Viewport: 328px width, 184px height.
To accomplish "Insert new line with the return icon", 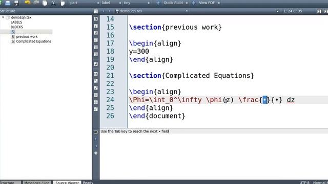I will (96, 64).
